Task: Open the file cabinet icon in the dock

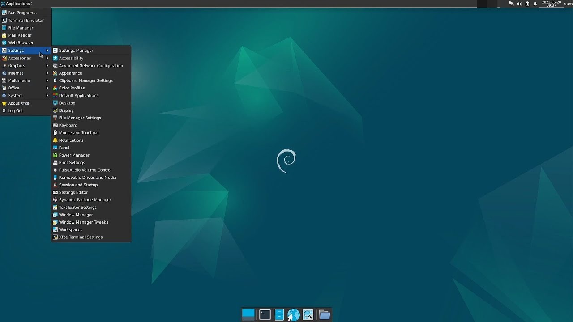Action: click(x=279, y=314)
